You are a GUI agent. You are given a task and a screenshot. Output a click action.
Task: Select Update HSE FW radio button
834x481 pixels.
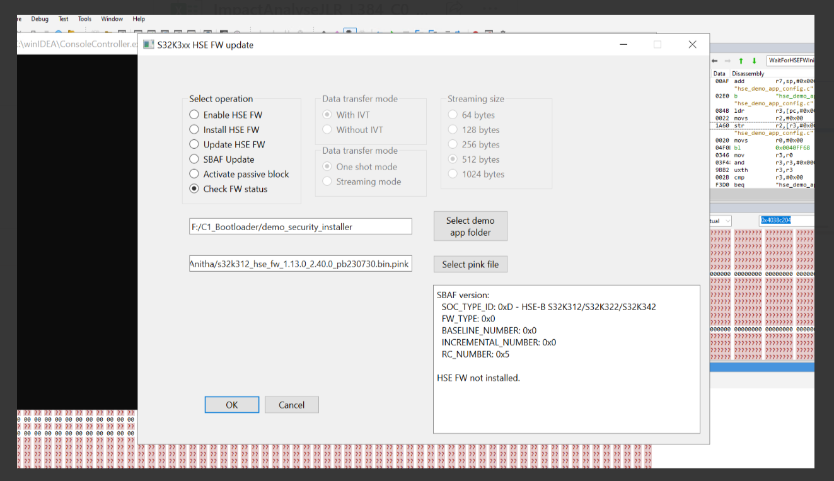pyautogui.click(x=227, y=144)
